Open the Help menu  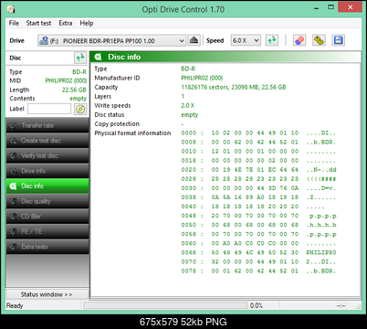click(87, 23)
